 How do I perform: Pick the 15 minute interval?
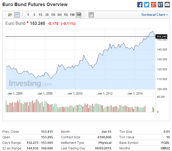(41, 15)
